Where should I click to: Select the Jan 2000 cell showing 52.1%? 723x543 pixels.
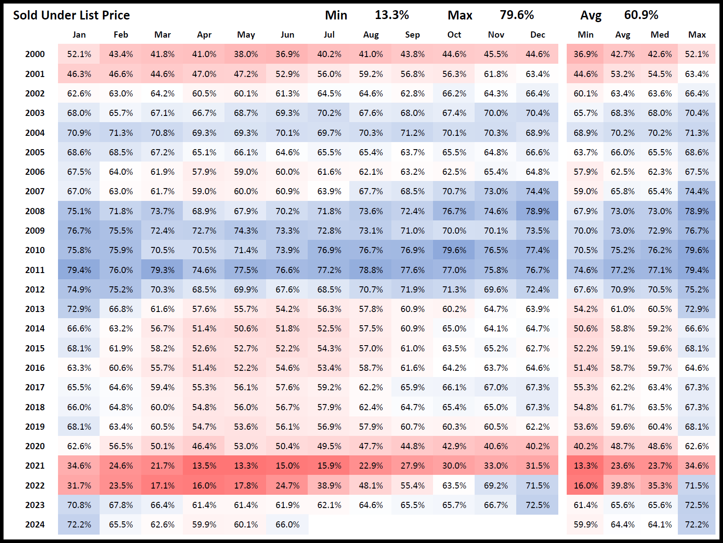pos(79,54)
